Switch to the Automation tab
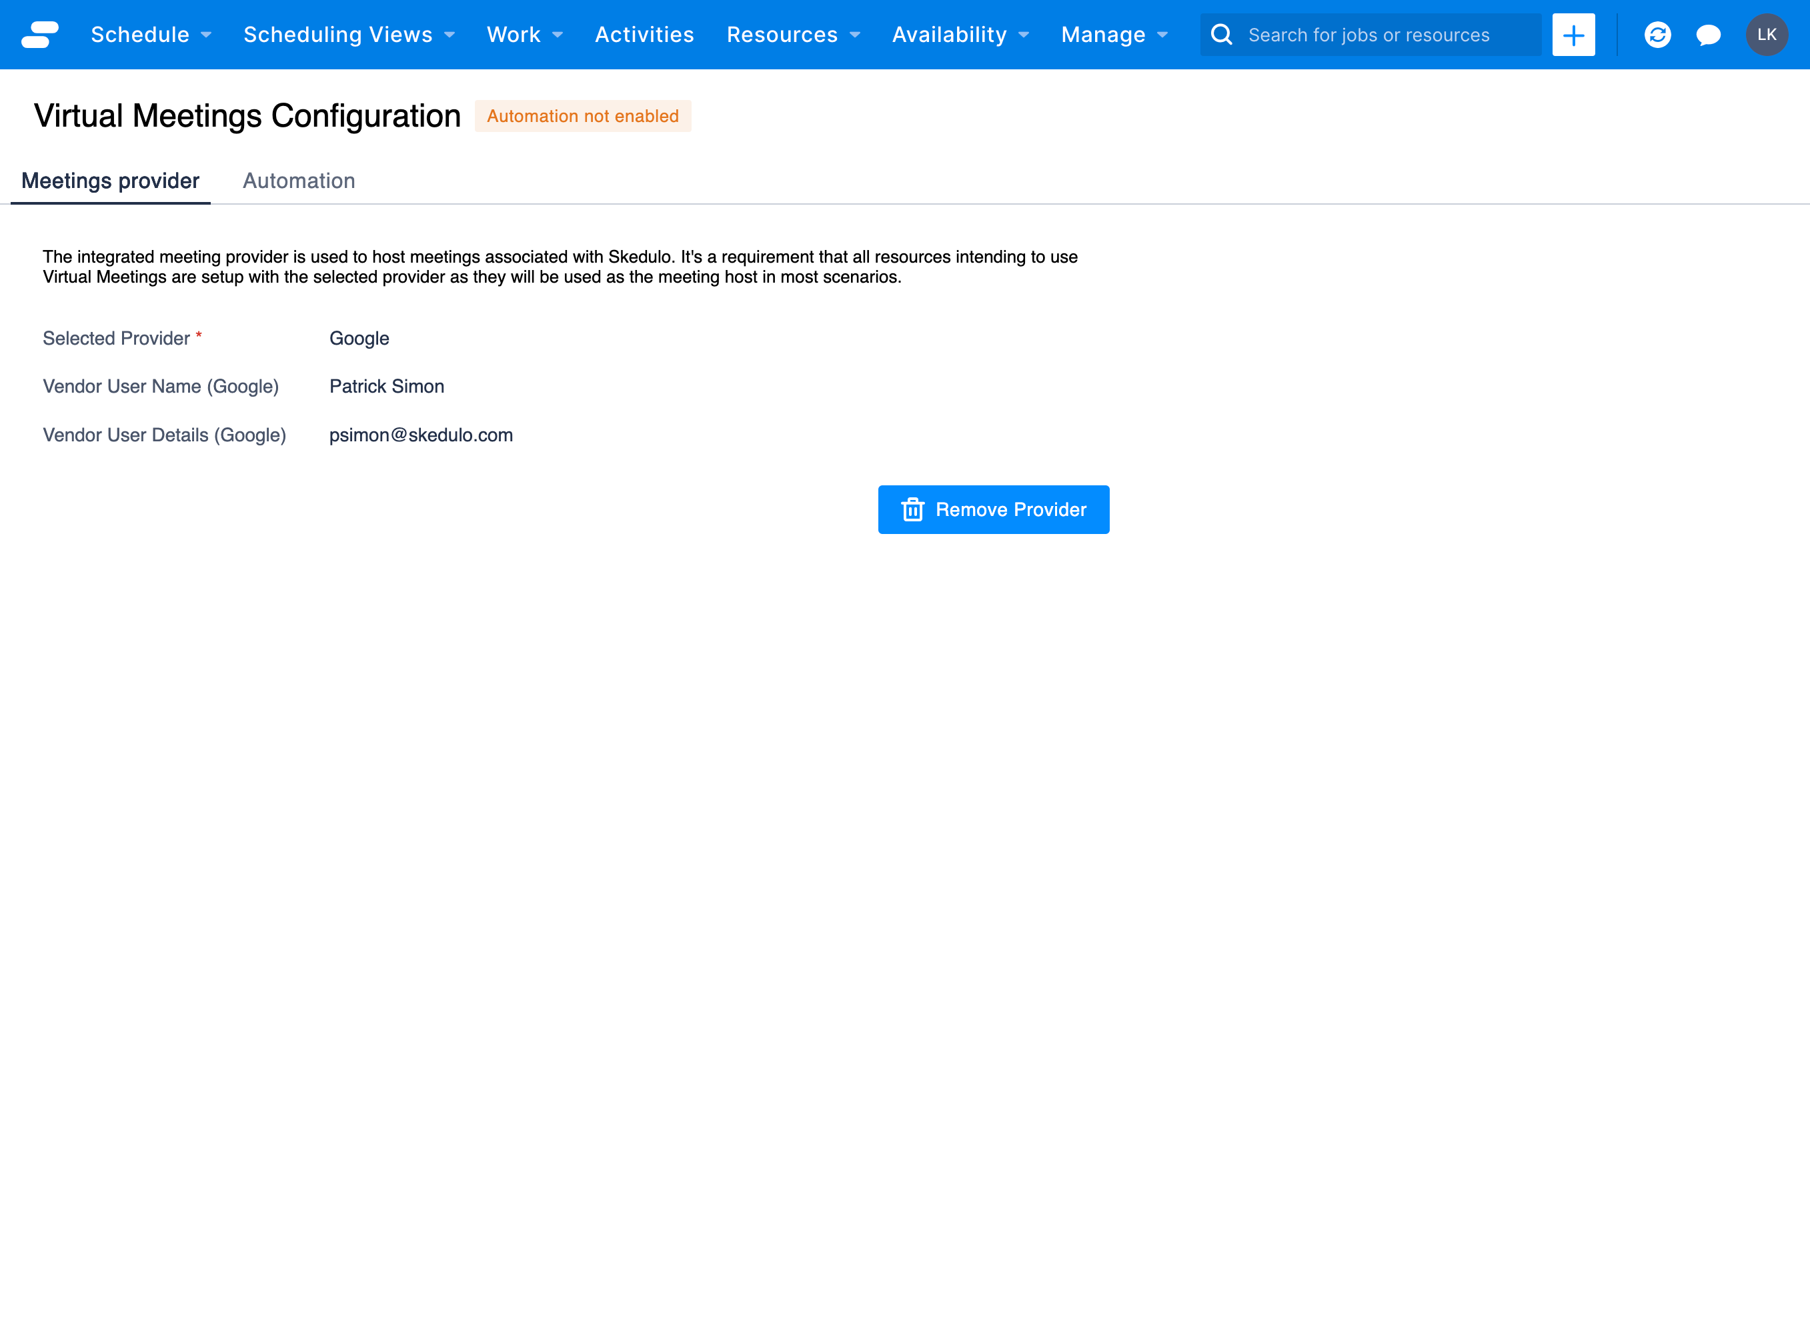1810x1344 pixels. [x=299, y=181]
